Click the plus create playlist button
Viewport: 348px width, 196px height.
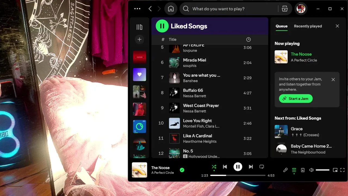pos(139,39)
